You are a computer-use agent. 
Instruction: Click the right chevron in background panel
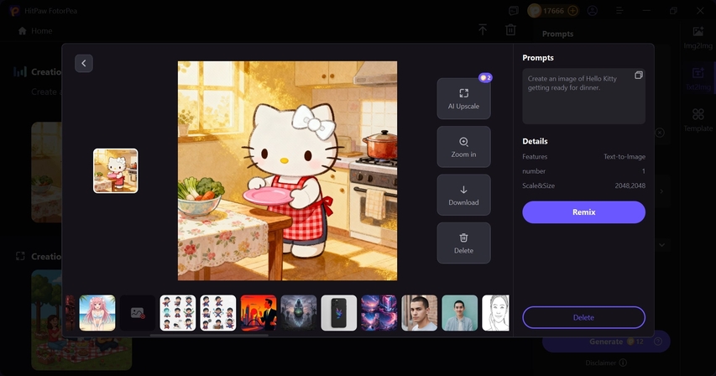(661, 191)
